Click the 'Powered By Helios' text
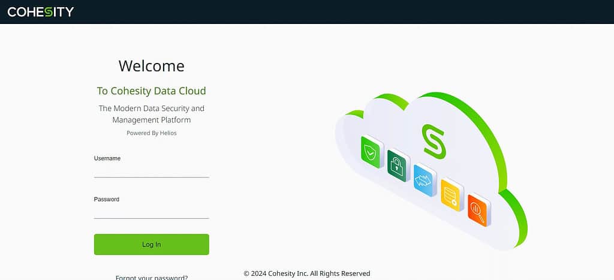 pyautogui.click(x=152, y=133)
